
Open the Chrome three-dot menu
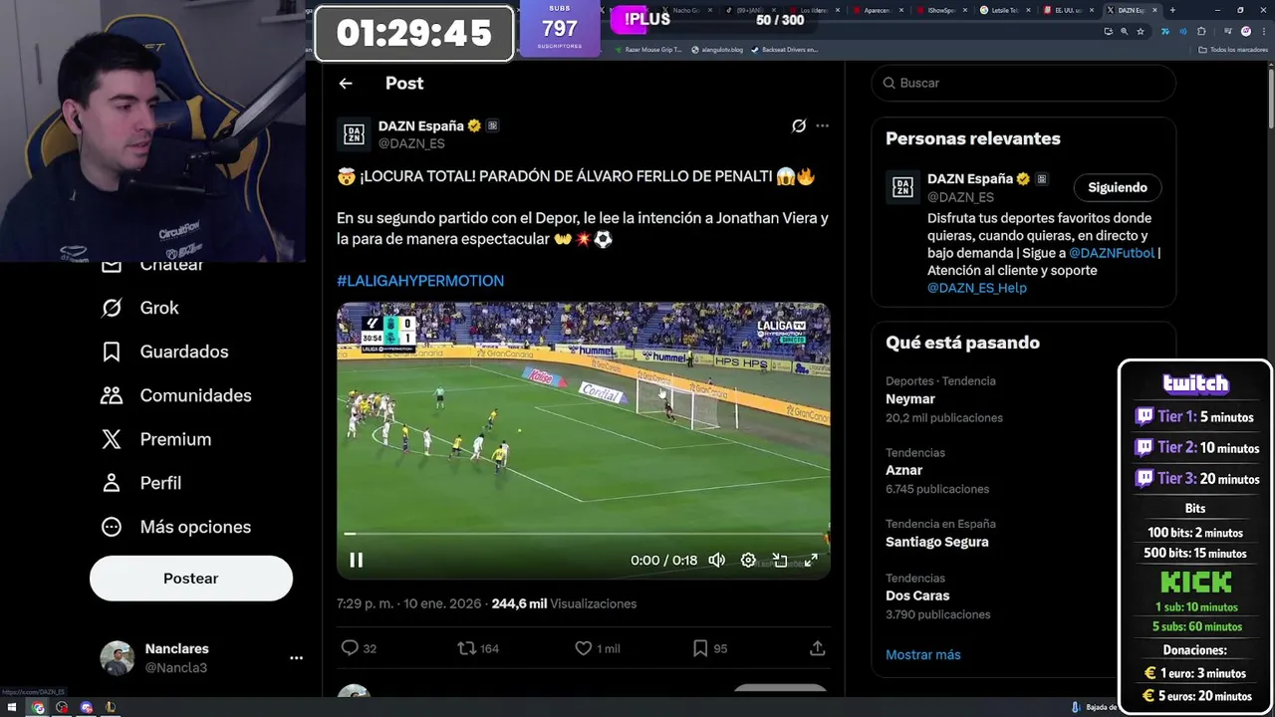(1263, 31)
